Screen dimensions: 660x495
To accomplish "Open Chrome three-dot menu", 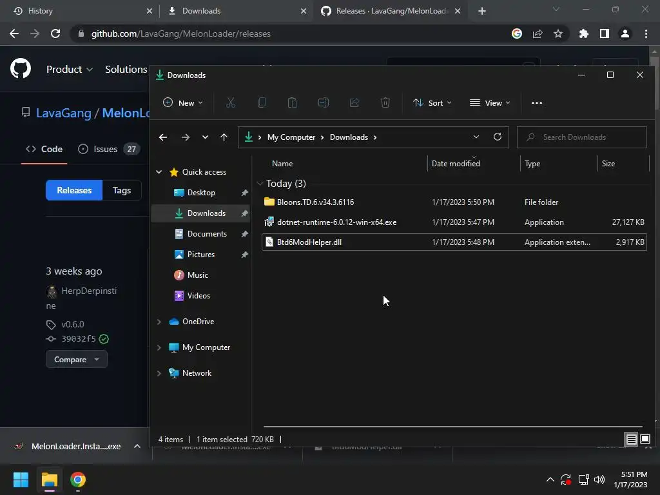I will [646, 34].
